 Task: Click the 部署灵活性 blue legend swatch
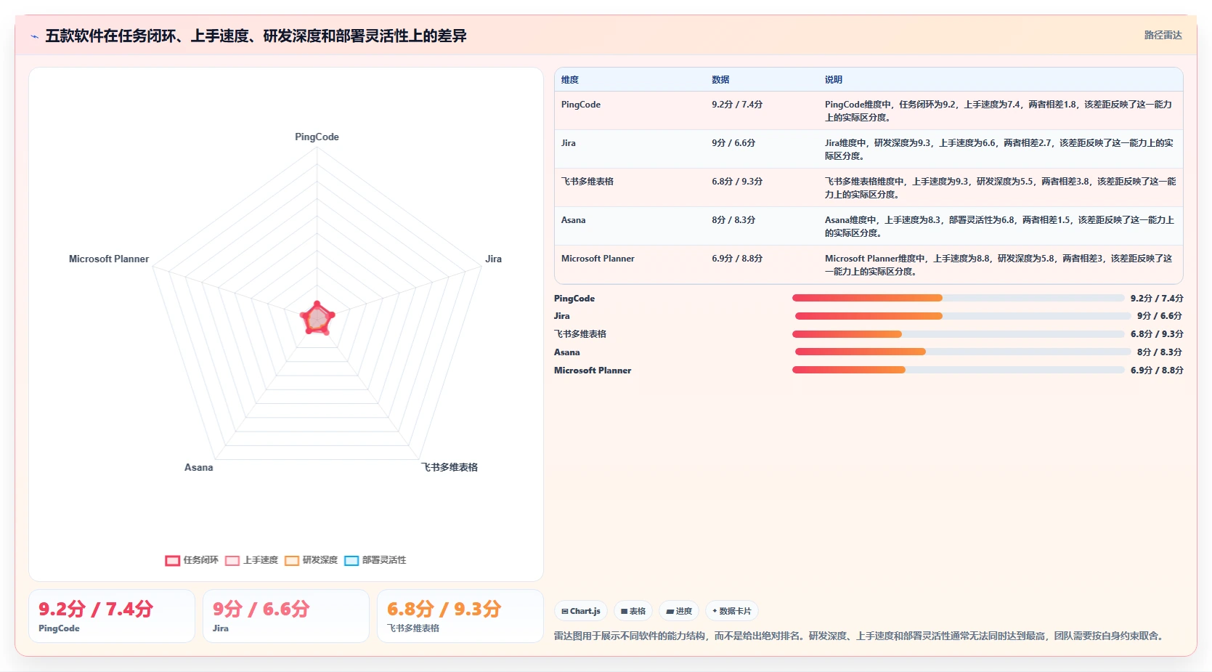351,560
